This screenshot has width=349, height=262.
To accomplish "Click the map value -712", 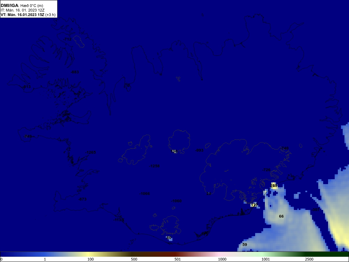I will click(x=67, y=39).
